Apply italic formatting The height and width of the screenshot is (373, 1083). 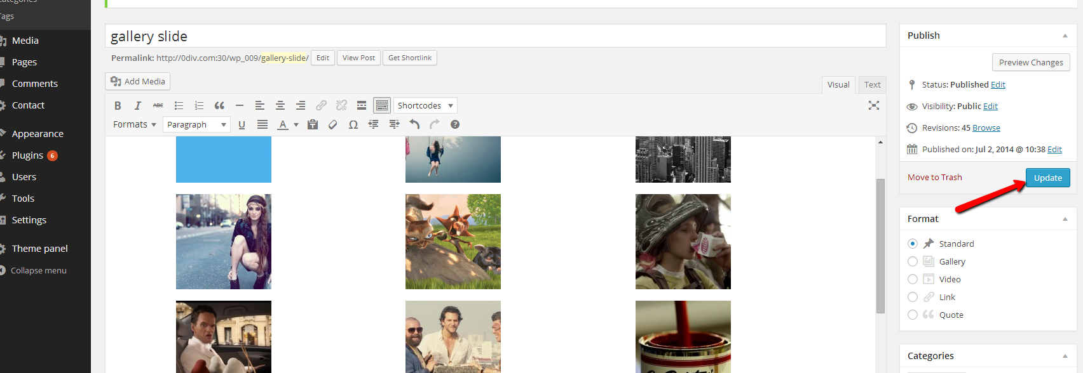(137, 106)
